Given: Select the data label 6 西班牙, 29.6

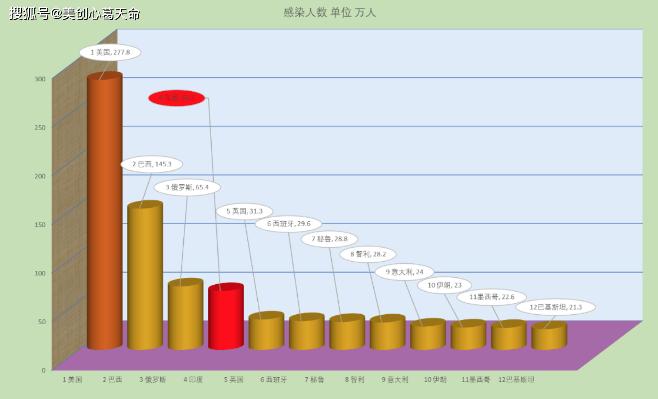Looking at the screenshot, I should tap(289, 224).
